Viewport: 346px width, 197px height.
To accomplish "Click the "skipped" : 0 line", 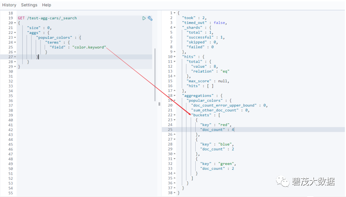I will [x=202, y=42].
